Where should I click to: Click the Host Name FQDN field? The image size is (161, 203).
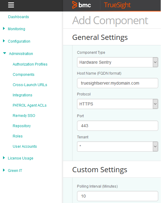(117, 83)
